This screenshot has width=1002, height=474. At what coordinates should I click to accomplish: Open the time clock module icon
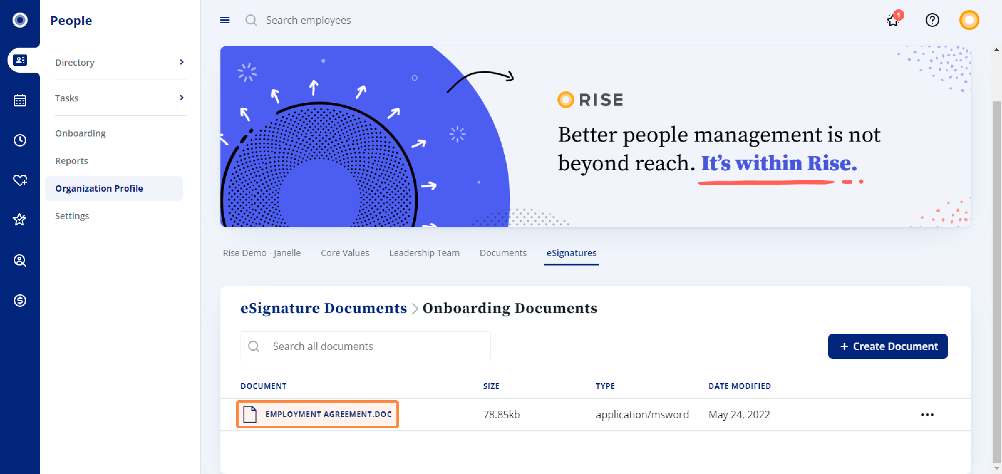(x=20, y=140)
